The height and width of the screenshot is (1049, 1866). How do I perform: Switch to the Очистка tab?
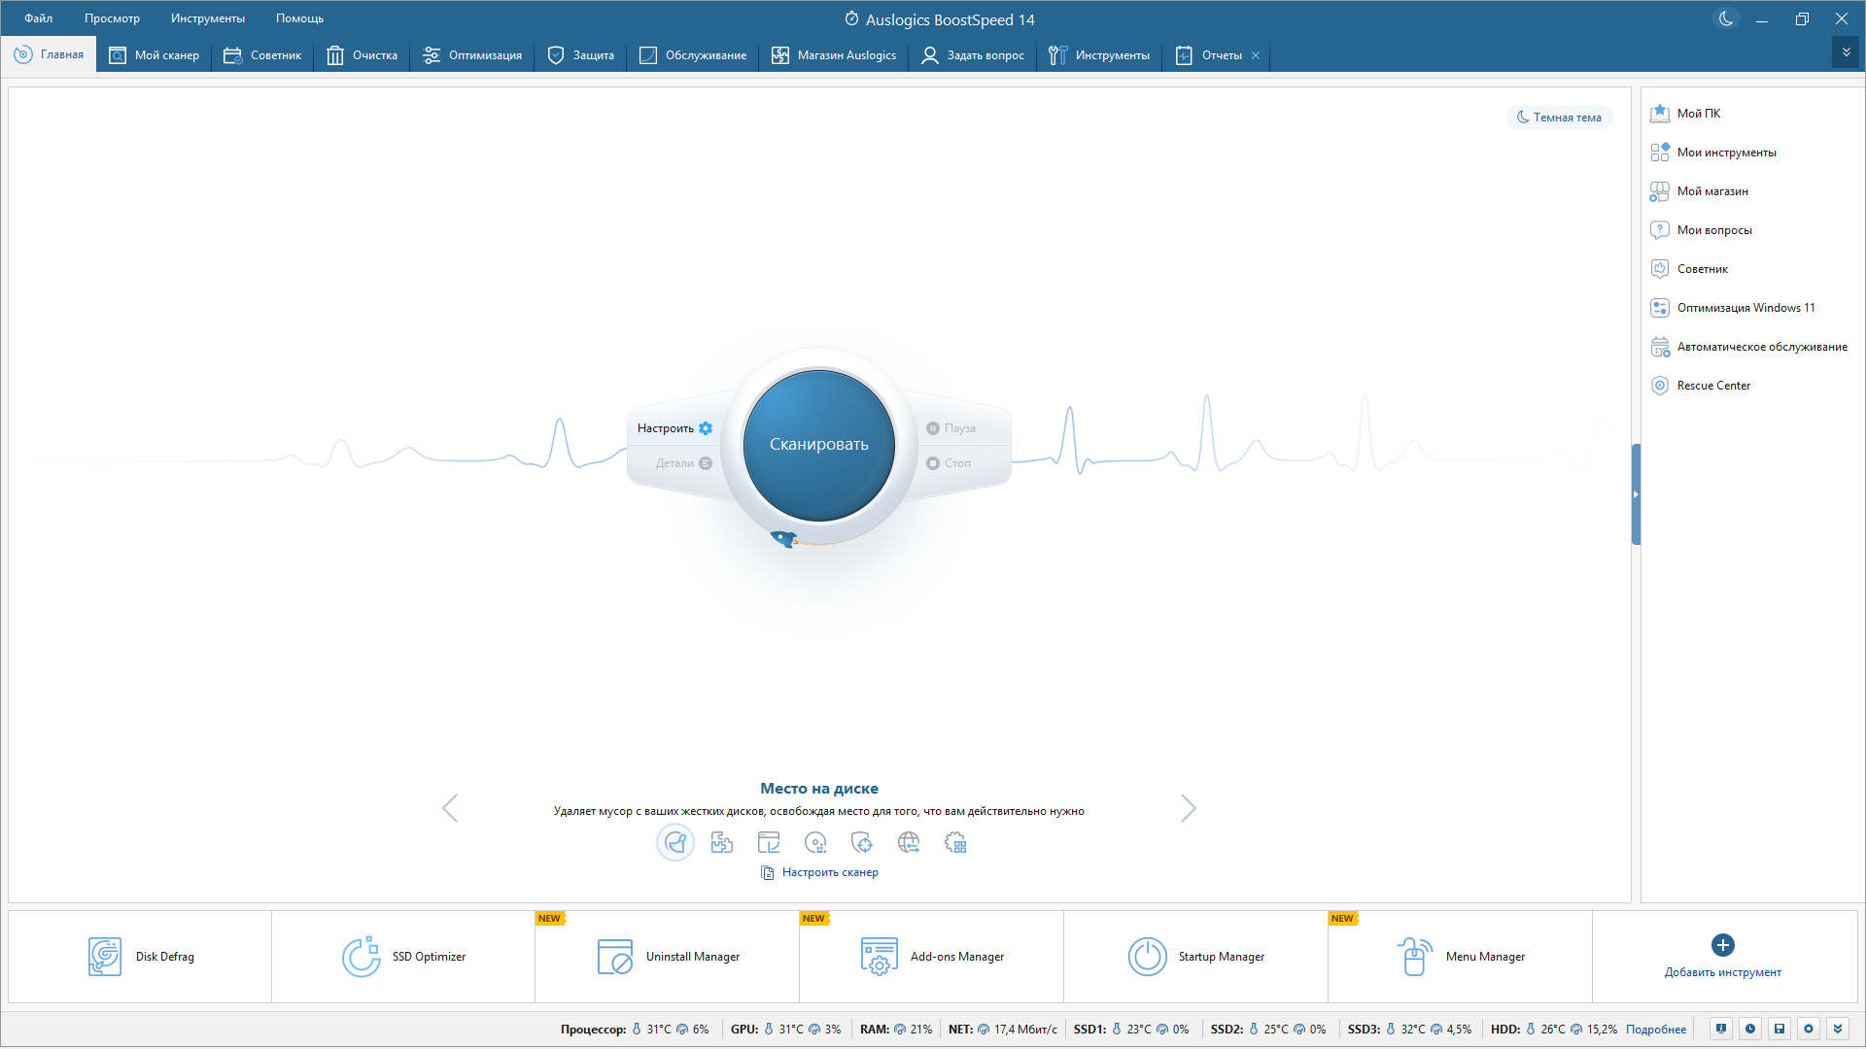(x=363, y=55)
